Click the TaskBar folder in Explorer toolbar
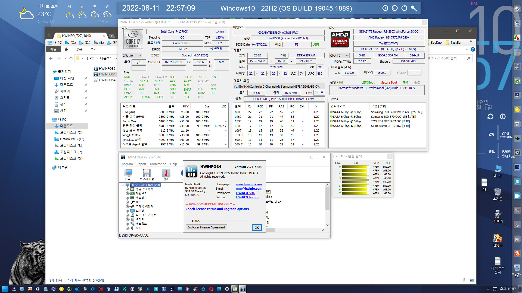The image size is (522, 293). click(454, 43)
